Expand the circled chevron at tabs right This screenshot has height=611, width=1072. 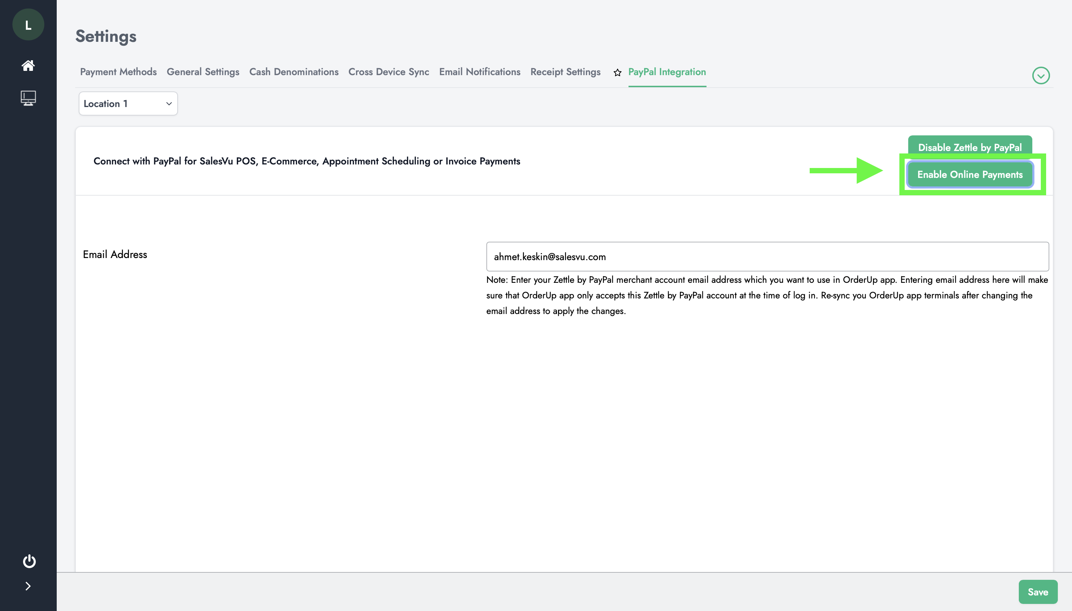pos(1040,75)
